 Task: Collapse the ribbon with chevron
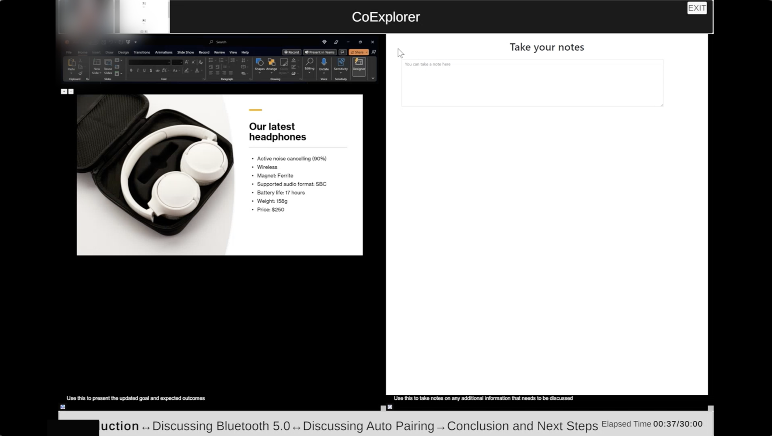pyautogui.click(x=373, y=78)
